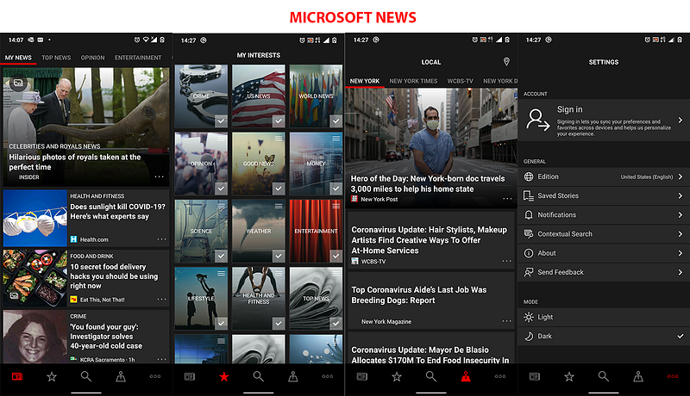Uncheck the Opinion interest checkmark
Image resolution: width=690 pixels, height=396 pixels.
221,189
